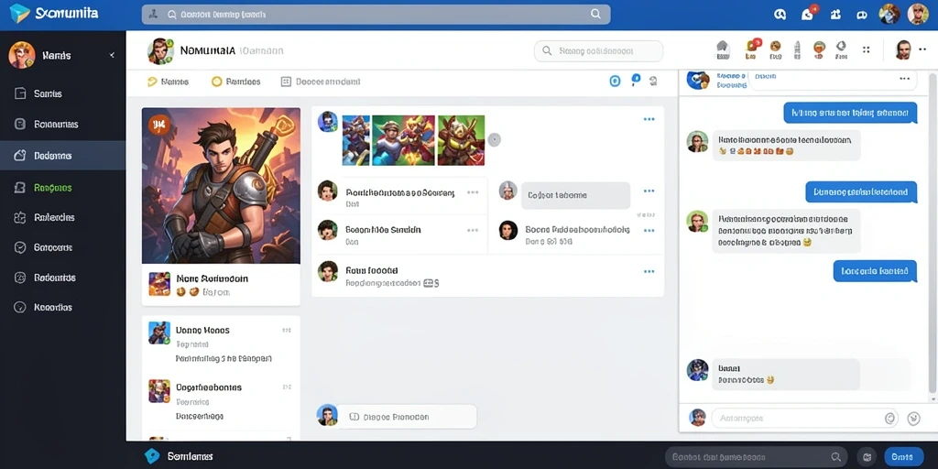The height and width of the screenshot is (469, 938).
Task: Focus the chat message input field
Action: coord(805,418)
